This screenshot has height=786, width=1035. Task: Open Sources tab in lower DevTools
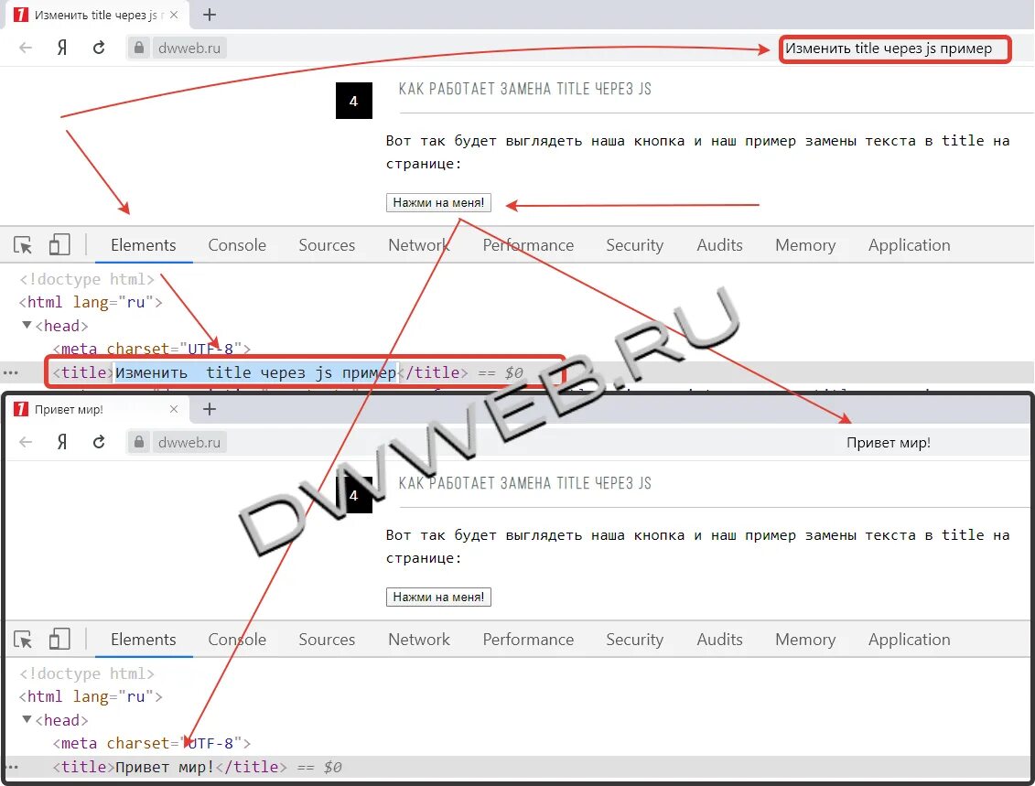click(x=327, y=640)
